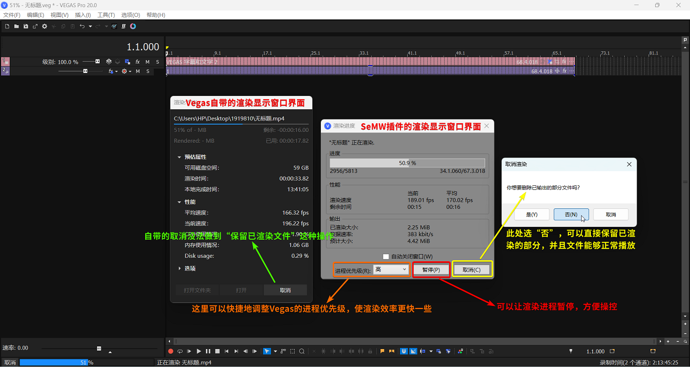Click the Selection Edit tool icon

point(293,352)
